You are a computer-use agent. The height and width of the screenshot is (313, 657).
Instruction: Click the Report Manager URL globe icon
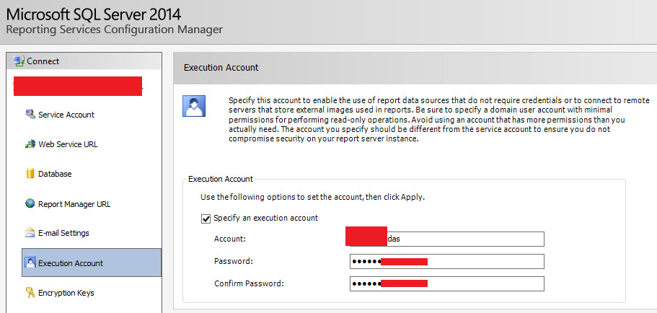[30, 203]
